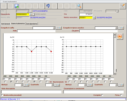Open the left Merluzzi dropdown
This screenshot has height=101, width=127.
click(22, 85)
